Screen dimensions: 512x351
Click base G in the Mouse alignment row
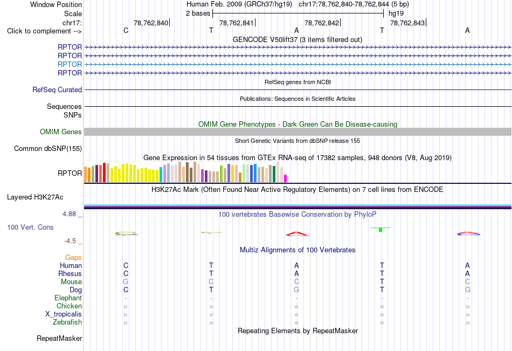coord(126,281)
